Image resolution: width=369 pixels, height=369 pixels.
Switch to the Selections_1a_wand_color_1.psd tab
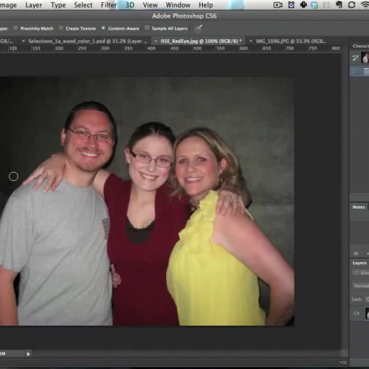coord(88,41)
